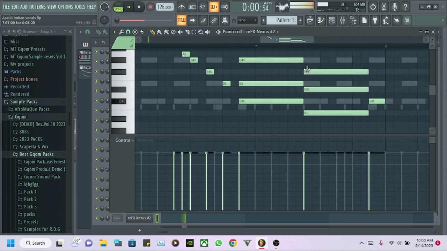Adjust the master pitch knob
447x251 pixels.
(104, 20)
